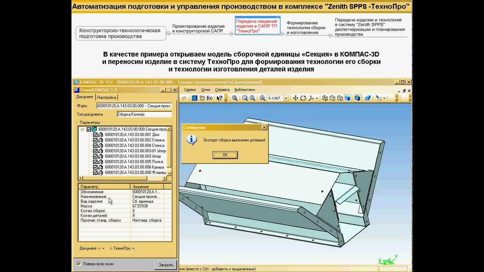This screenshot has width=484, height=272.
Task: Expand toolbar overflow chevron after help icon
Action: click(226, 99)
